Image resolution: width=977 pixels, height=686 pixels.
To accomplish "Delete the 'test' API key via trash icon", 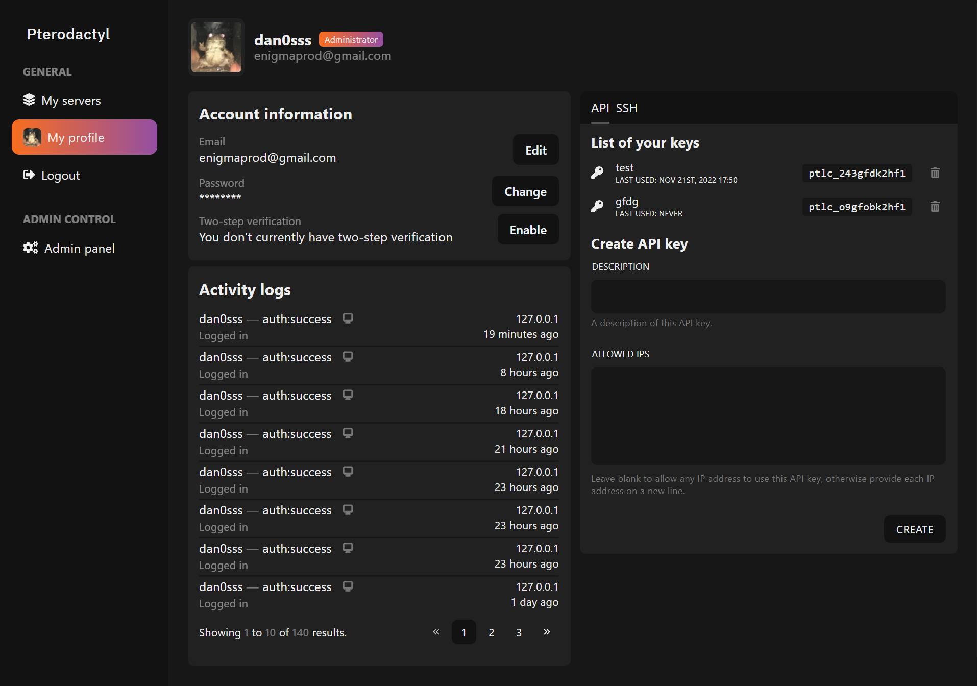I will [x=935, y=173].
